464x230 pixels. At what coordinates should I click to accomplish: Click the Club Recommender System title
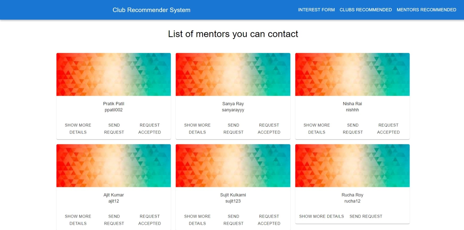(x=151, y=10)
